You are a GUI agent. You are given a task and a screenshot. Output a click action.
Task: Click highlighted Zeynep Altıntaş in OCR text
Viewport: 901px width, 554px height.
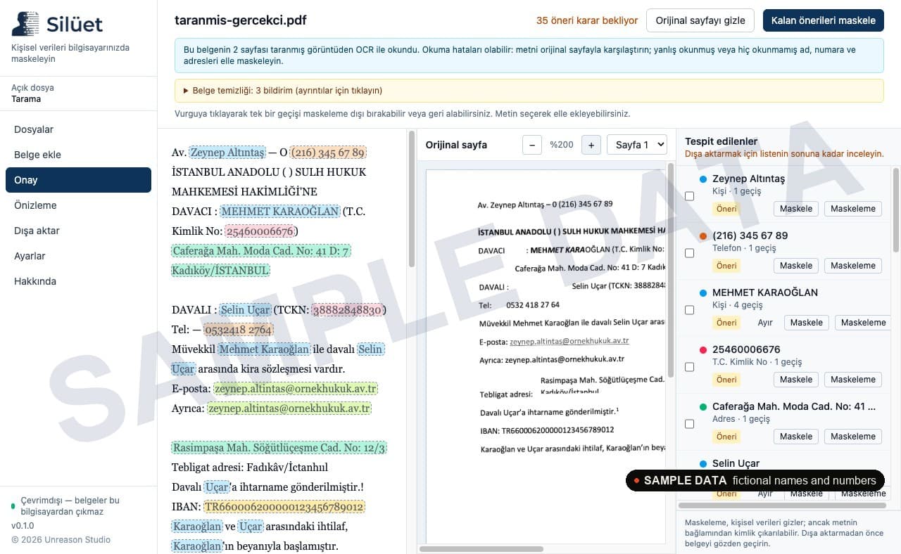click(x=227, y=153)
